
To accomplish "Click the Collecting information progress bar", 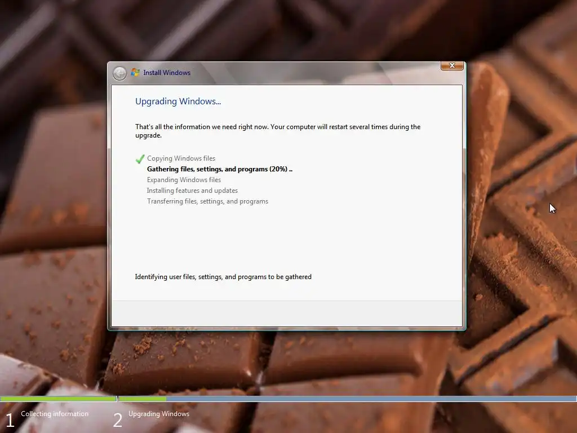I will click(58, 399).
